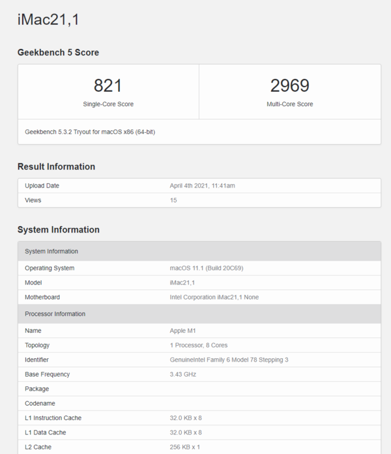Click the Processor Information header row
The image size is (391, 454).
pos(199,314)
